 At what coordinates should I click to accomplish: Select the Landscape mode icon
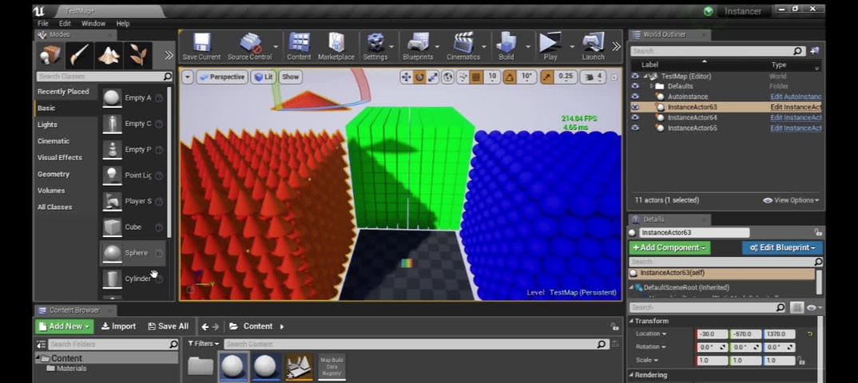[x=109, y=55]
